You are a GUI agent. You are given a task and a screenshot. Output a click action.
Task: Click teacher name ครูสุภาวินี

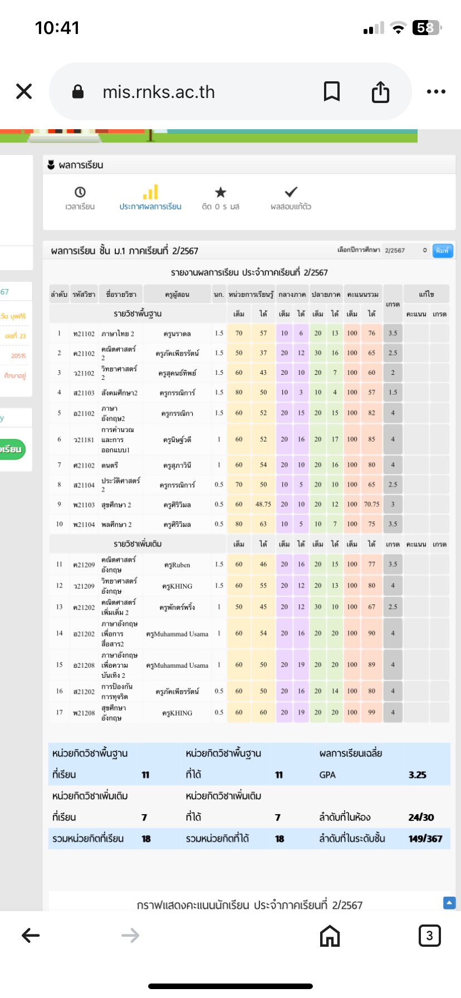pyautogui.click(x=177, y=465)
